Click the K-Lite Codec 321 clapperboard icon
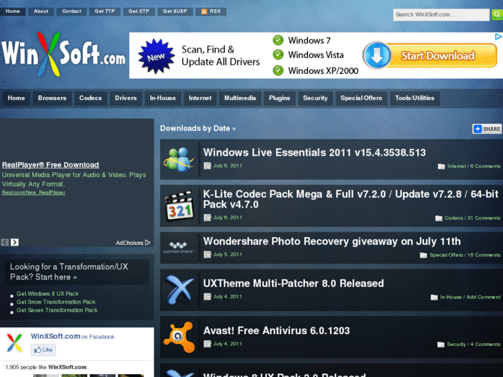 tap(179, 205)
